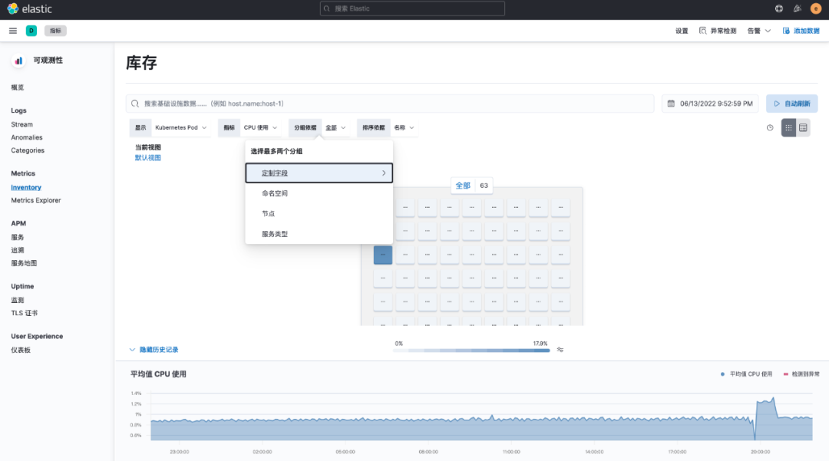The image size is (829, 461).
Task: Click the add data icon
Action: point(786,31)
